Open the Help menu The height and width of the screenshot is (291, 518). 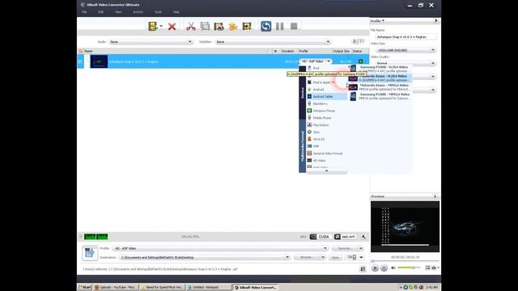176,12
